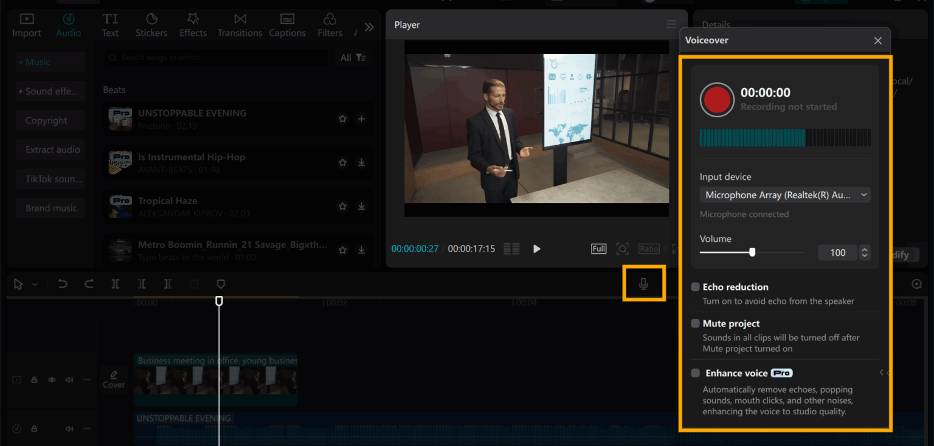Split the clip at the playhead
The width and height of the screenshot is (934, 446).
click(115, 284)
